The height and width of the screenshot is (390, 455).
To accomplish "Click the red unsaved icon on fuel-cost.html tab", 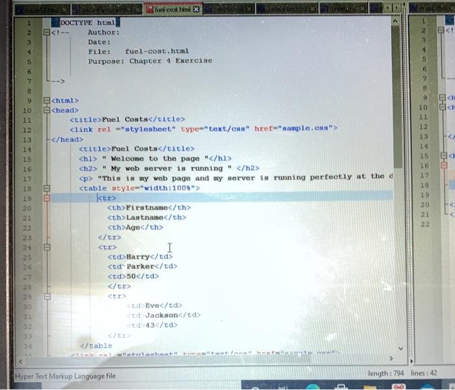I will [149, 10].
